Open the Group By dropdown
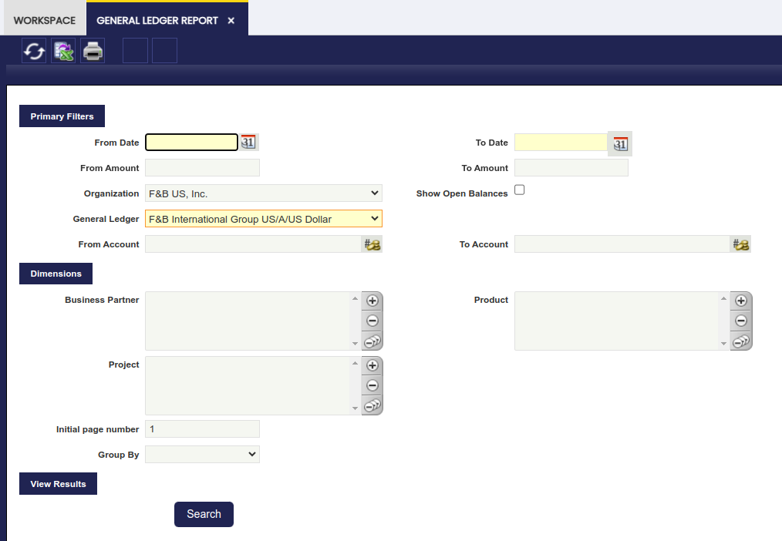Image resolution: width=782 pixels, height=541 pixels. (x=202, y=455)
